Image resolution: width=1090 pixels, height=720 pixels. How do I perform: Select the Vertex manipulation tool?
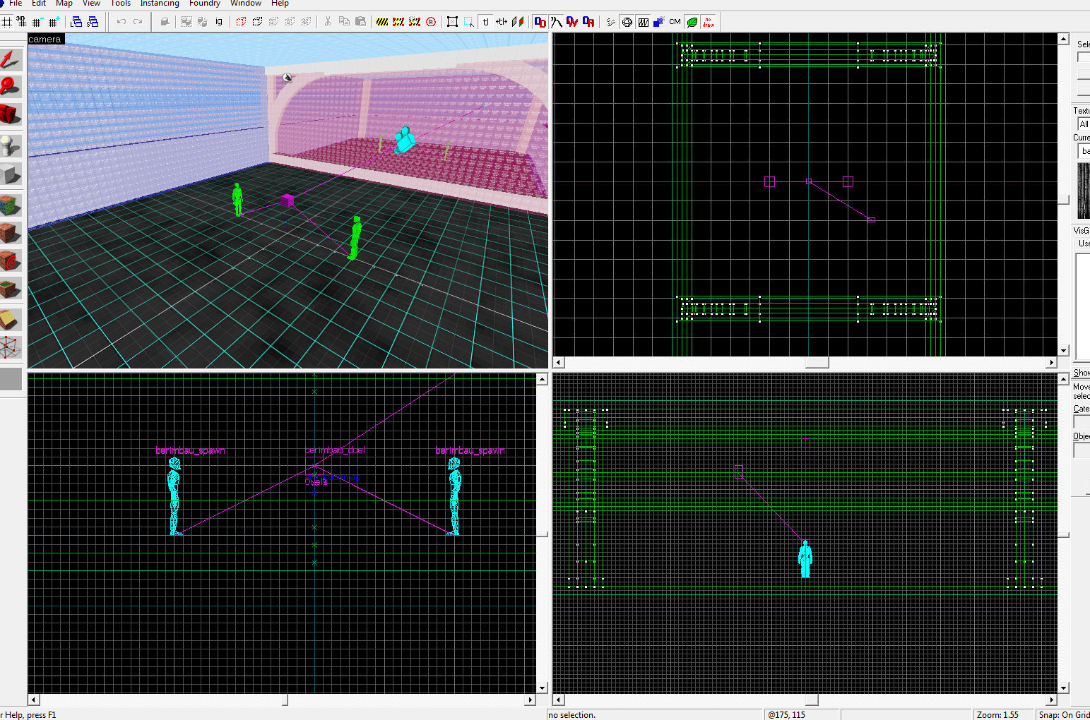point(10,347)
